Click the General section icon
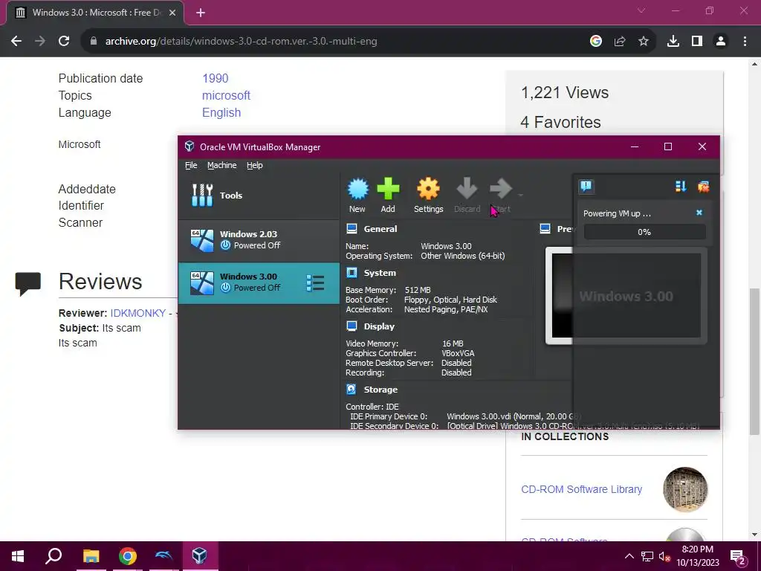 click(352, 229)
